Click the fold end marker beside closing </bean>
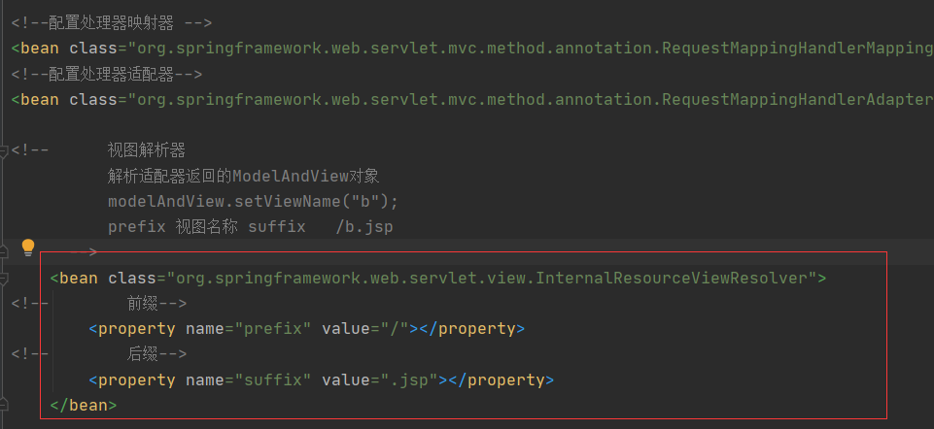Screen dimensions: 934x429 click(x=2, y=405)
